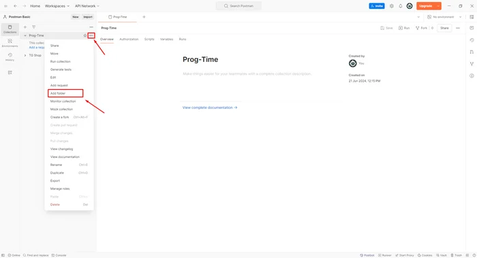The height and width of the screenshot is (258, 477).
Task: Open the Environments sidebar panel
Action: pos(10,43)
